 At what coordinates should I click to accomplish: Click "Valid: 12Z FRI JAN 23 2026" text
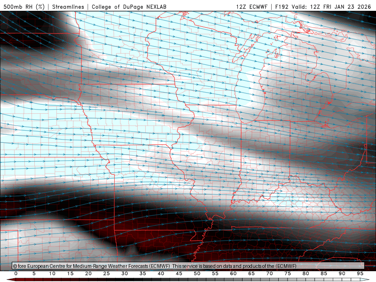pos(331,7)
